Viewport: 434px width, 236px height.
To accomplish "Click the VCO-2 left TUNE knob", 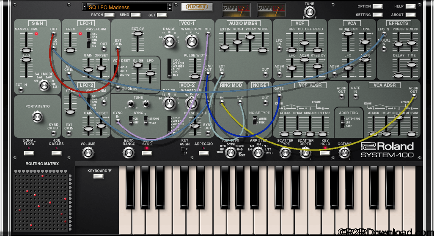I will pos(131,104).
